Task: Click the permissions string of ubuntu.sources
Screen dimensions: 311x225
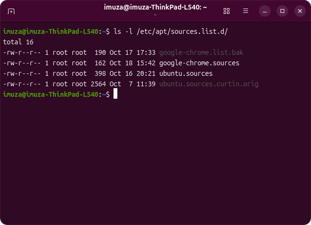Action: [22, 73]
